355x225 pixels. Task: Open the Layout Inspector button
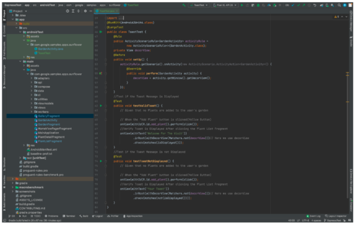click(x=336, y=216)
